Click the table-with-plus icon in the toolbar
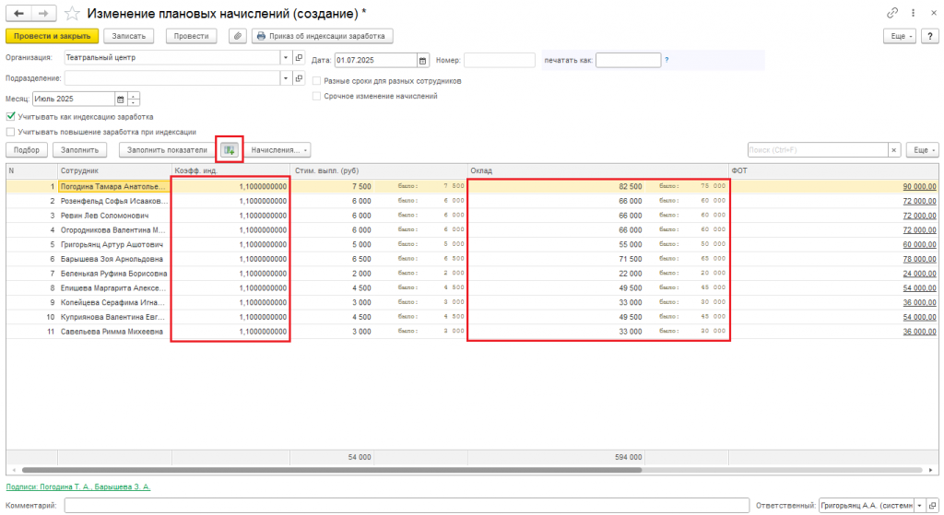 230,150
